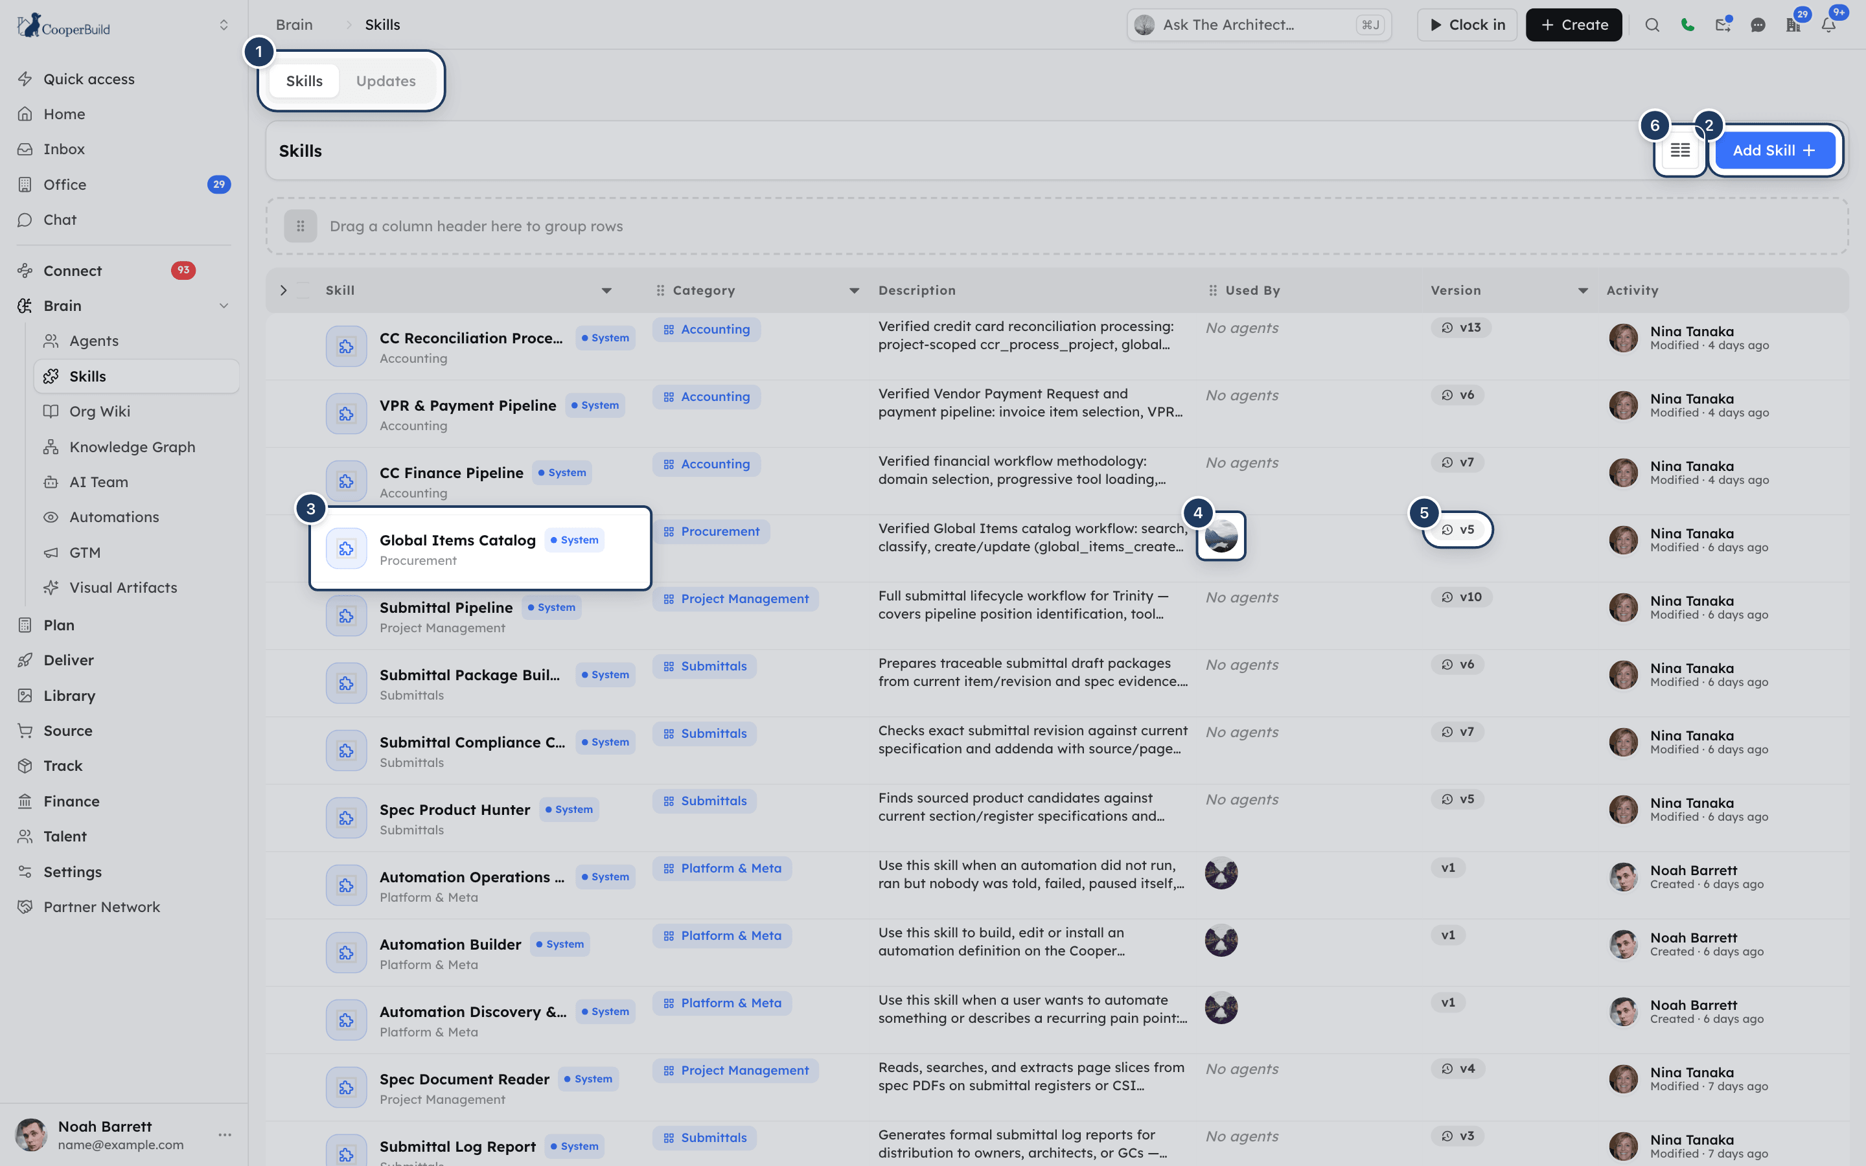Select the Skills tab
This screenshot has width=1866, height=1166.
(x=305, y=81)
